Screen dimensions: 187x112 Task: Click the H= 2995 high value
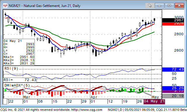click(x=19, y=47)
